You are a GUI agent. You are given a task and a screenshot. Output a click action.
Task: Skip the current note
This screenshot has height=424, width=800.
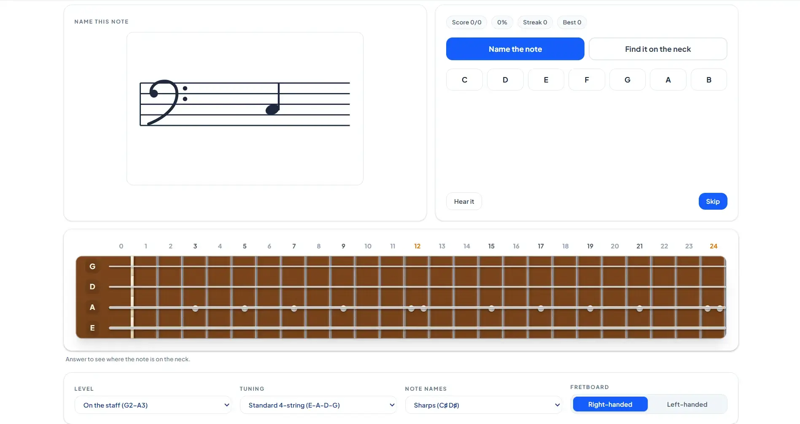pyautogui.click(x=713, y=201)
